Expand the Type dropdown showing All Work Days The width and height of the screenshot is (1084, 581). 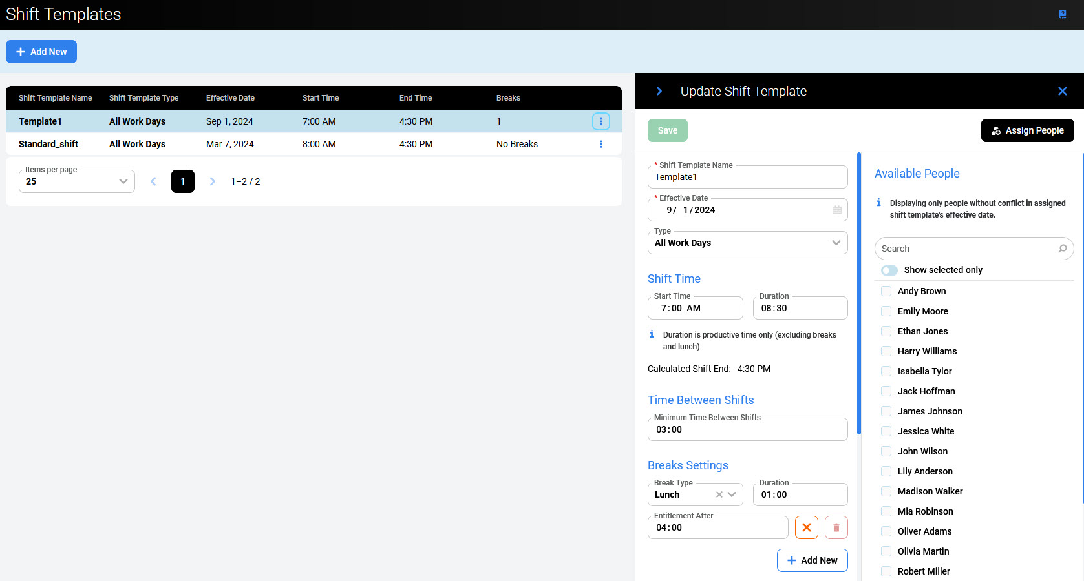(836, 243)
